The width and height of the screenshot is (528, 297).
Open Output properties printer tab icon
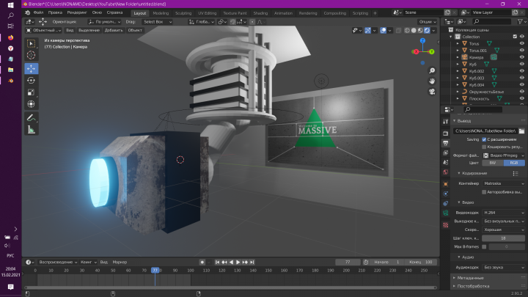coord(446,143)
